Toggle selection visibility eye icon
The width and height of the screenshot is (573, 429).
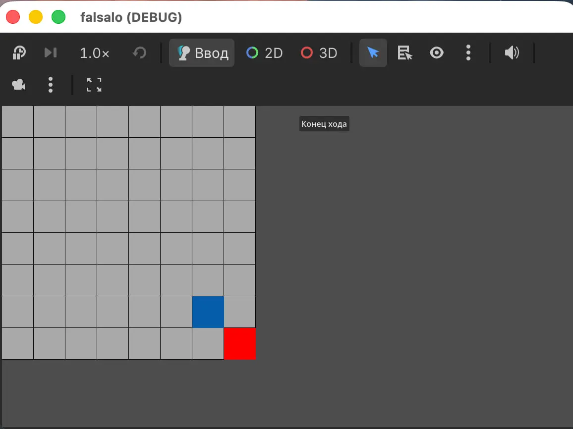pyautogui.click(x=437, y=53)
